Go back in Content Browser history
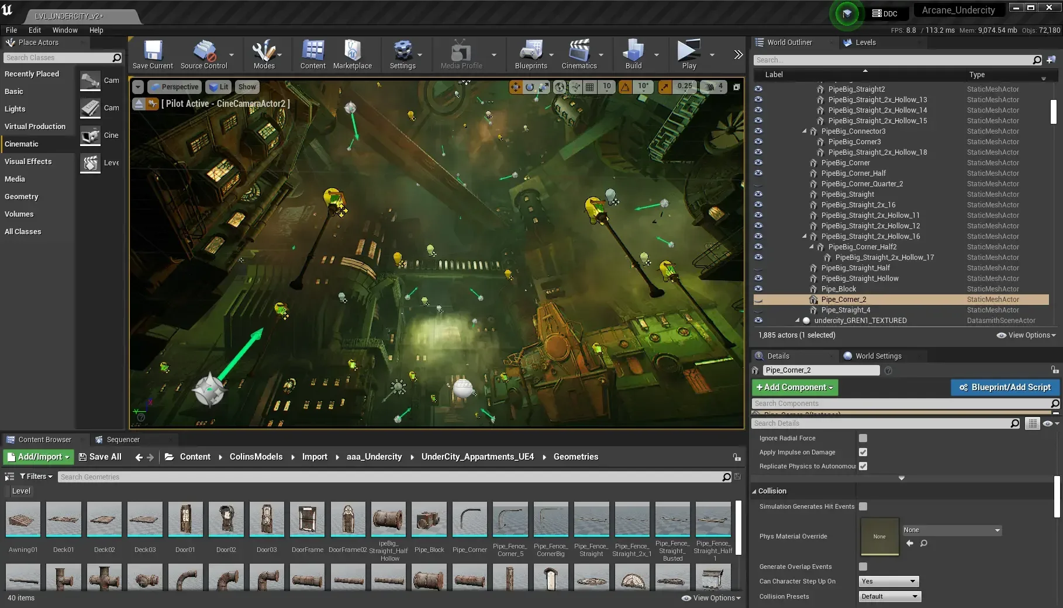1063x608 pixels. click(x=139, y=457)
